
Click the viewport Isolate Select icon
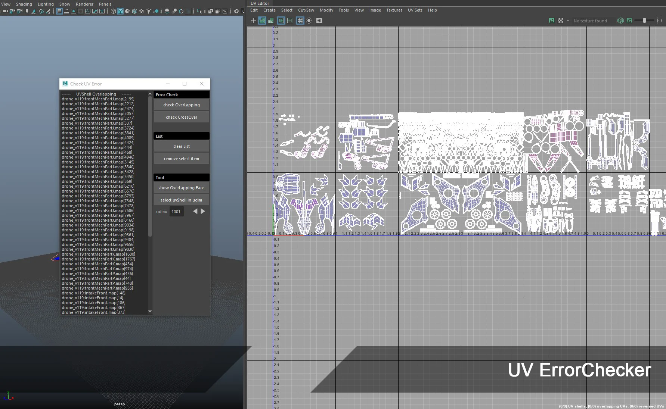(x=199, y=11)
